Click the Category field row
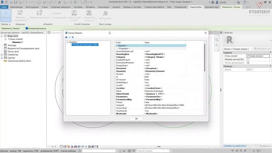This screenshot has width=272, height=153. pos(151,57)
